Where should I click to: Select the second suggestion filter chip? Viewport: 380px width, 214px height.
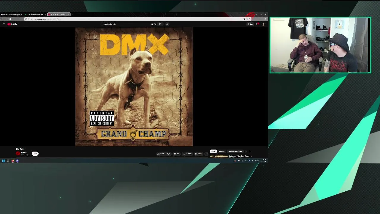tap(221, 151)
